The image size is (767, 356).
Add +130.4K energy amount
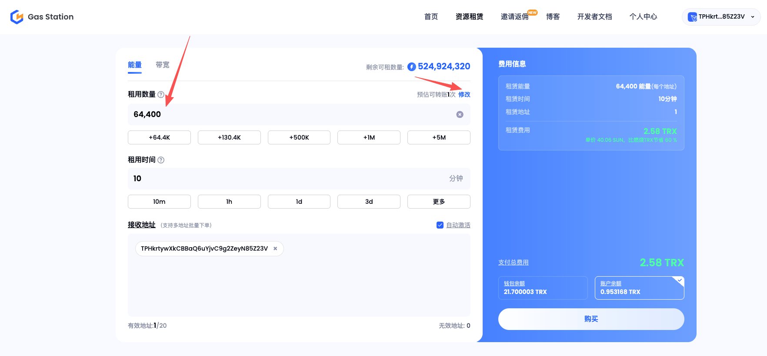pos(229,137)
